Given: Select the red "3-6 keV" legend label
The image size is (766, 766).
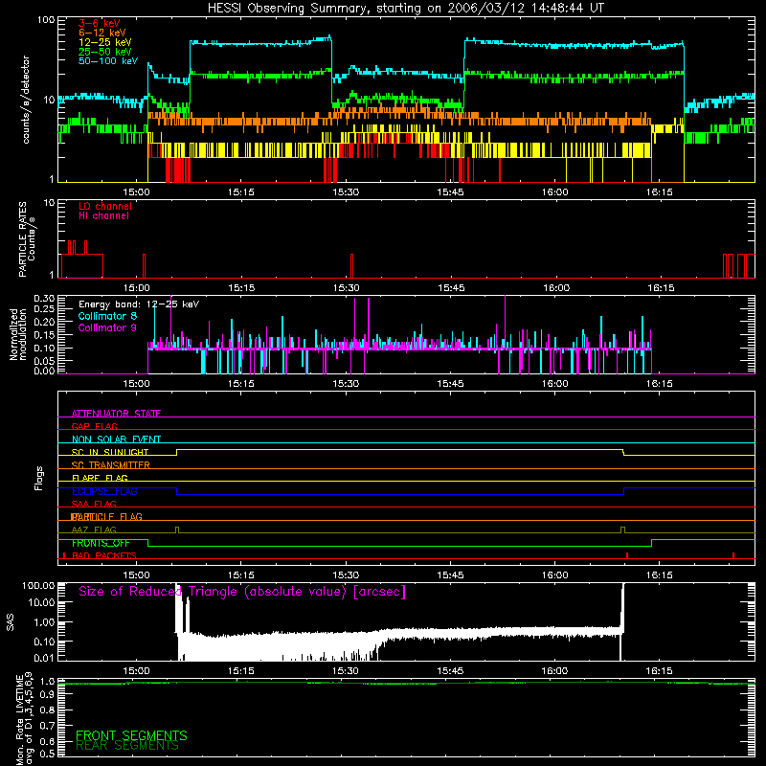Looking at the screenshot, I should [x=100, y=23].
